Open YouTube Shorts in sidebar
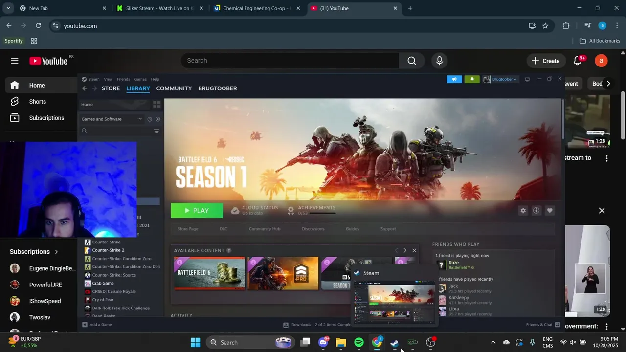Screen dimensions: 626x352 (37, 102)
